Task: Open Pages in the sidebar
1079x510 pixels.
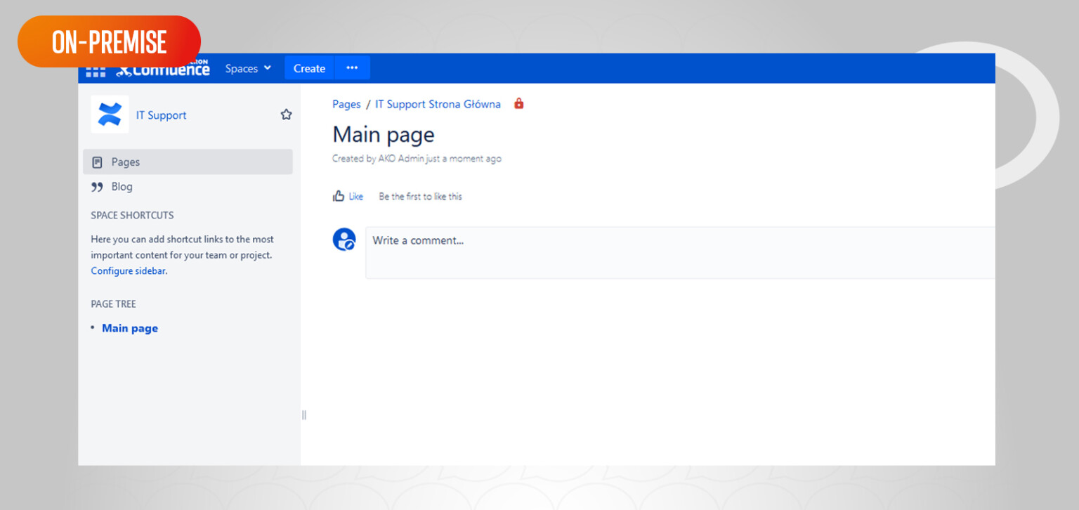Action: [126, 162]
